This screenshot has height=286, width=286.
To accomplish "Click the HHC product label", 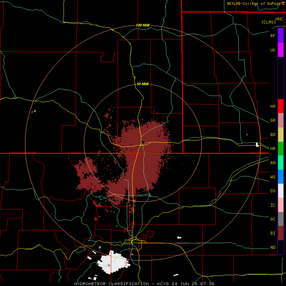I will [x=279, y=19].
